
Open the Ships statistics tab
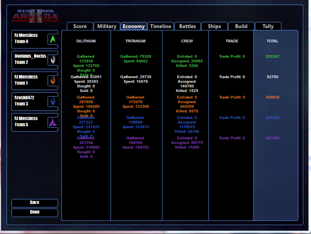(214, 26)
